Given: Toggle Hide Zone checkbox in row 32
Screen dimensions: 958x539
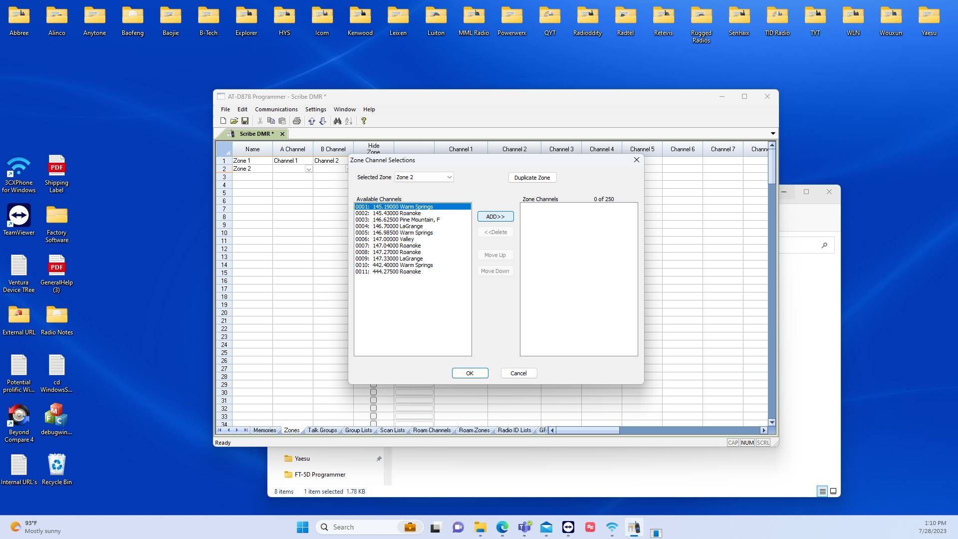Looking at the screenshot, I should [x=373, y=408].
